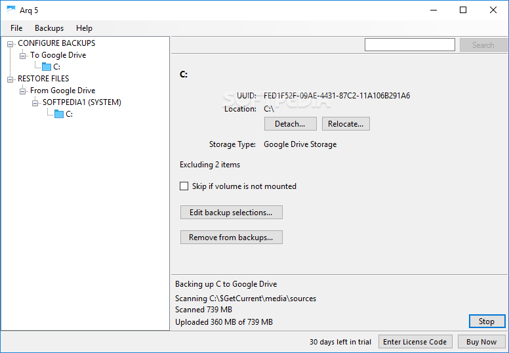Screen dimensions: 509x353
Task: Click Remove from backups...
Action: [232, 238]
